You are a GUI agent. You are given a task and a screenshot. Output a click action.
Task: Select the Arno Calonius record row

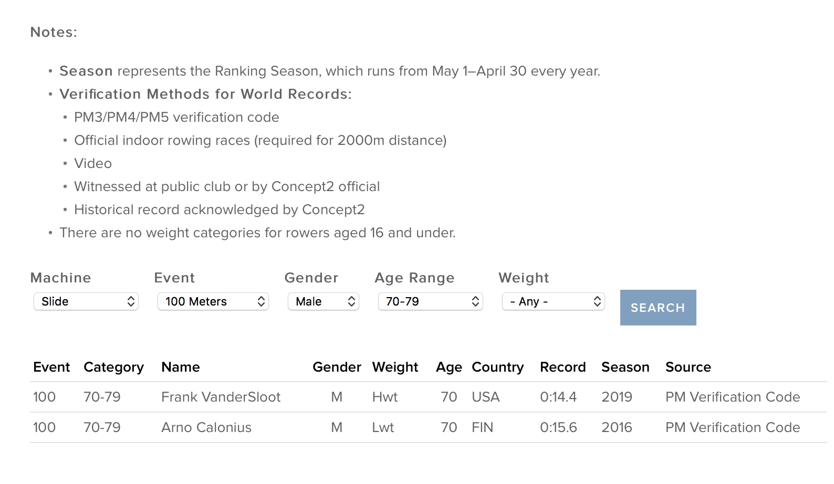pyautogui.click(x=206, y=427)
